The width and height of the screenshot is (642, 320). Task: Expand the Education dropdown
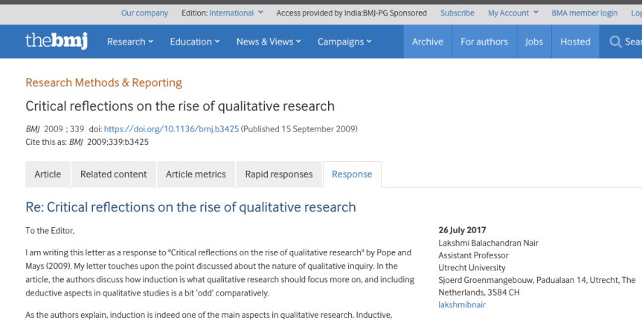click(194, 42)
